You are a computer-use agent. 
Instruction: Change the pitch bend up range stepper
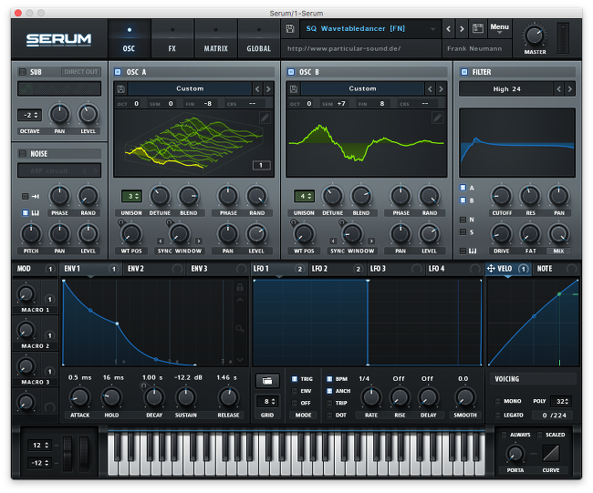(41, 446)
